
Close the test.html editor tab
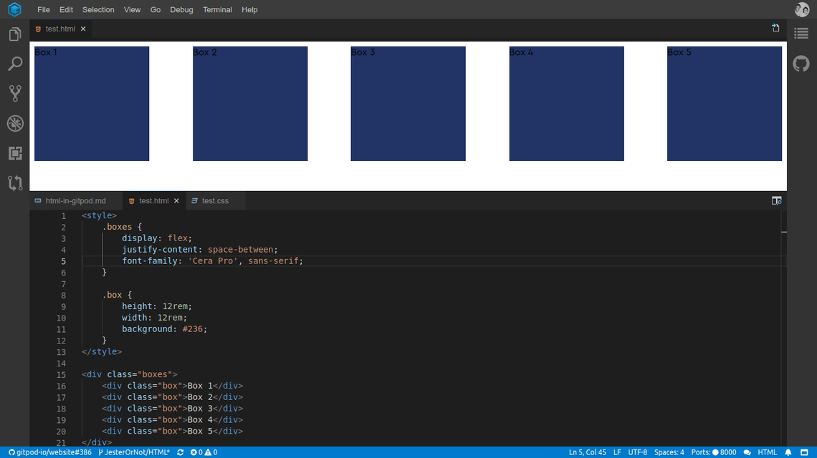pyautogui.click(x=176, y=201)
